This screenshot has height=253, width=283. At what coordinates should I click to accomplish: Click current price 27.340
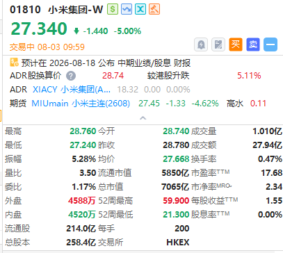tap(39, 28)
